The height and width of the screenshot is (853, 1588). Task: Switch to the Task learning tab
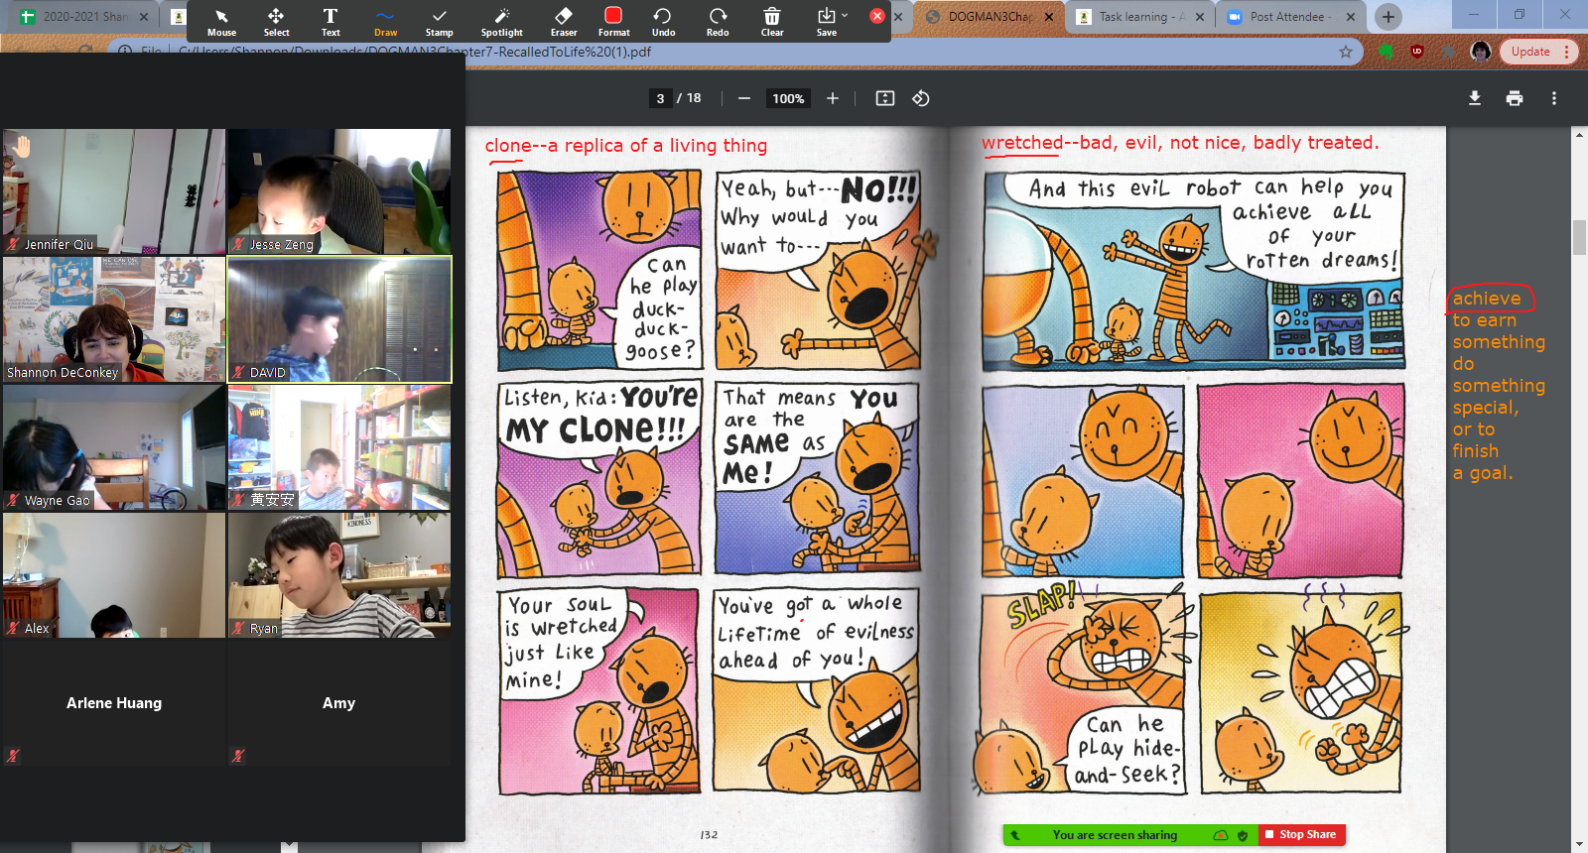coord(1139,17)
